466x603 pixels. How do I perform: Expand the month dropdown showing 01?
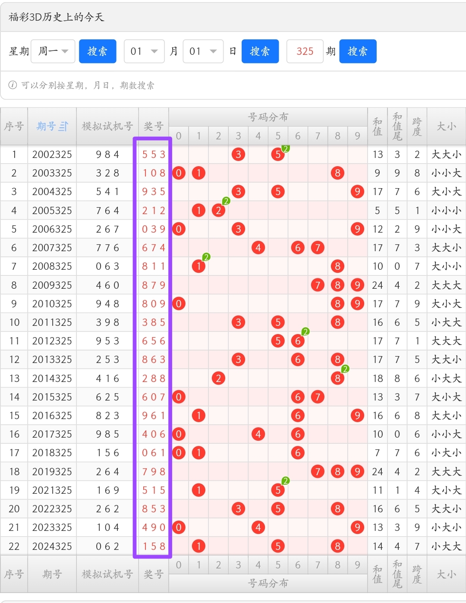(x=144, y=51)
